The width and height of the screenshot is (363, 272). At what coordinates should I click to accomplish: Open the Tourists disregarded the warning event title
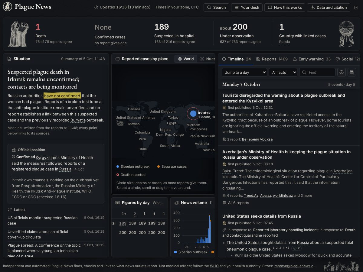(284, 98)
